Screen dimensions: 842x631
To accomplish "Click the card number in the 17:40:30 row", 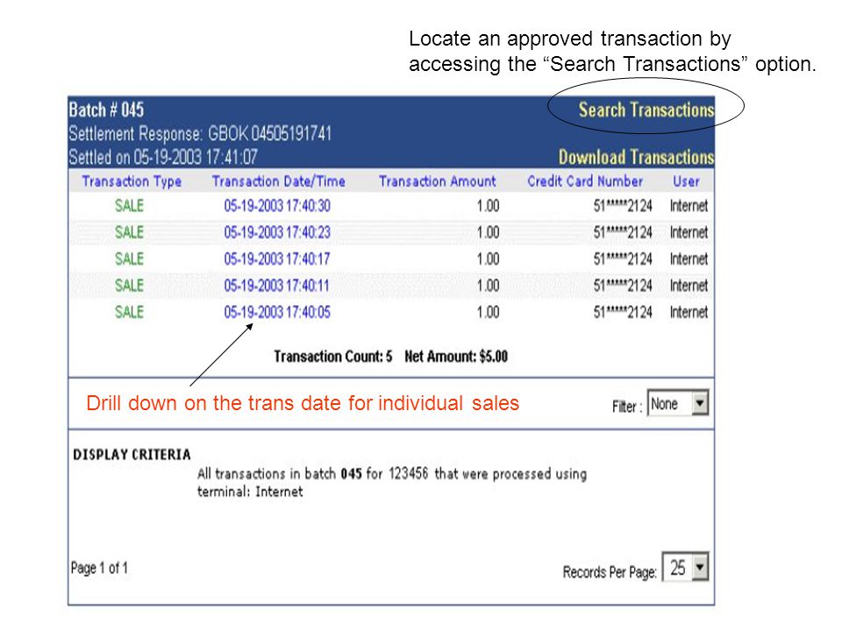I will (x=623, y=205).
